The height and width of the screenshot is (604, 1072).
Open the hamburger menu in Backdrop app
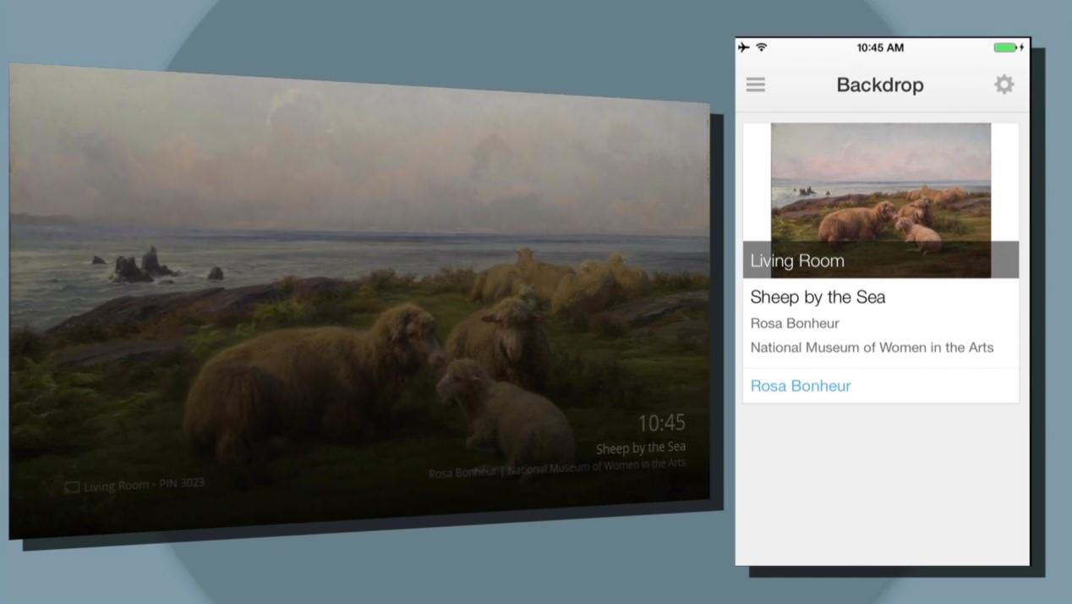coord(756,85)
